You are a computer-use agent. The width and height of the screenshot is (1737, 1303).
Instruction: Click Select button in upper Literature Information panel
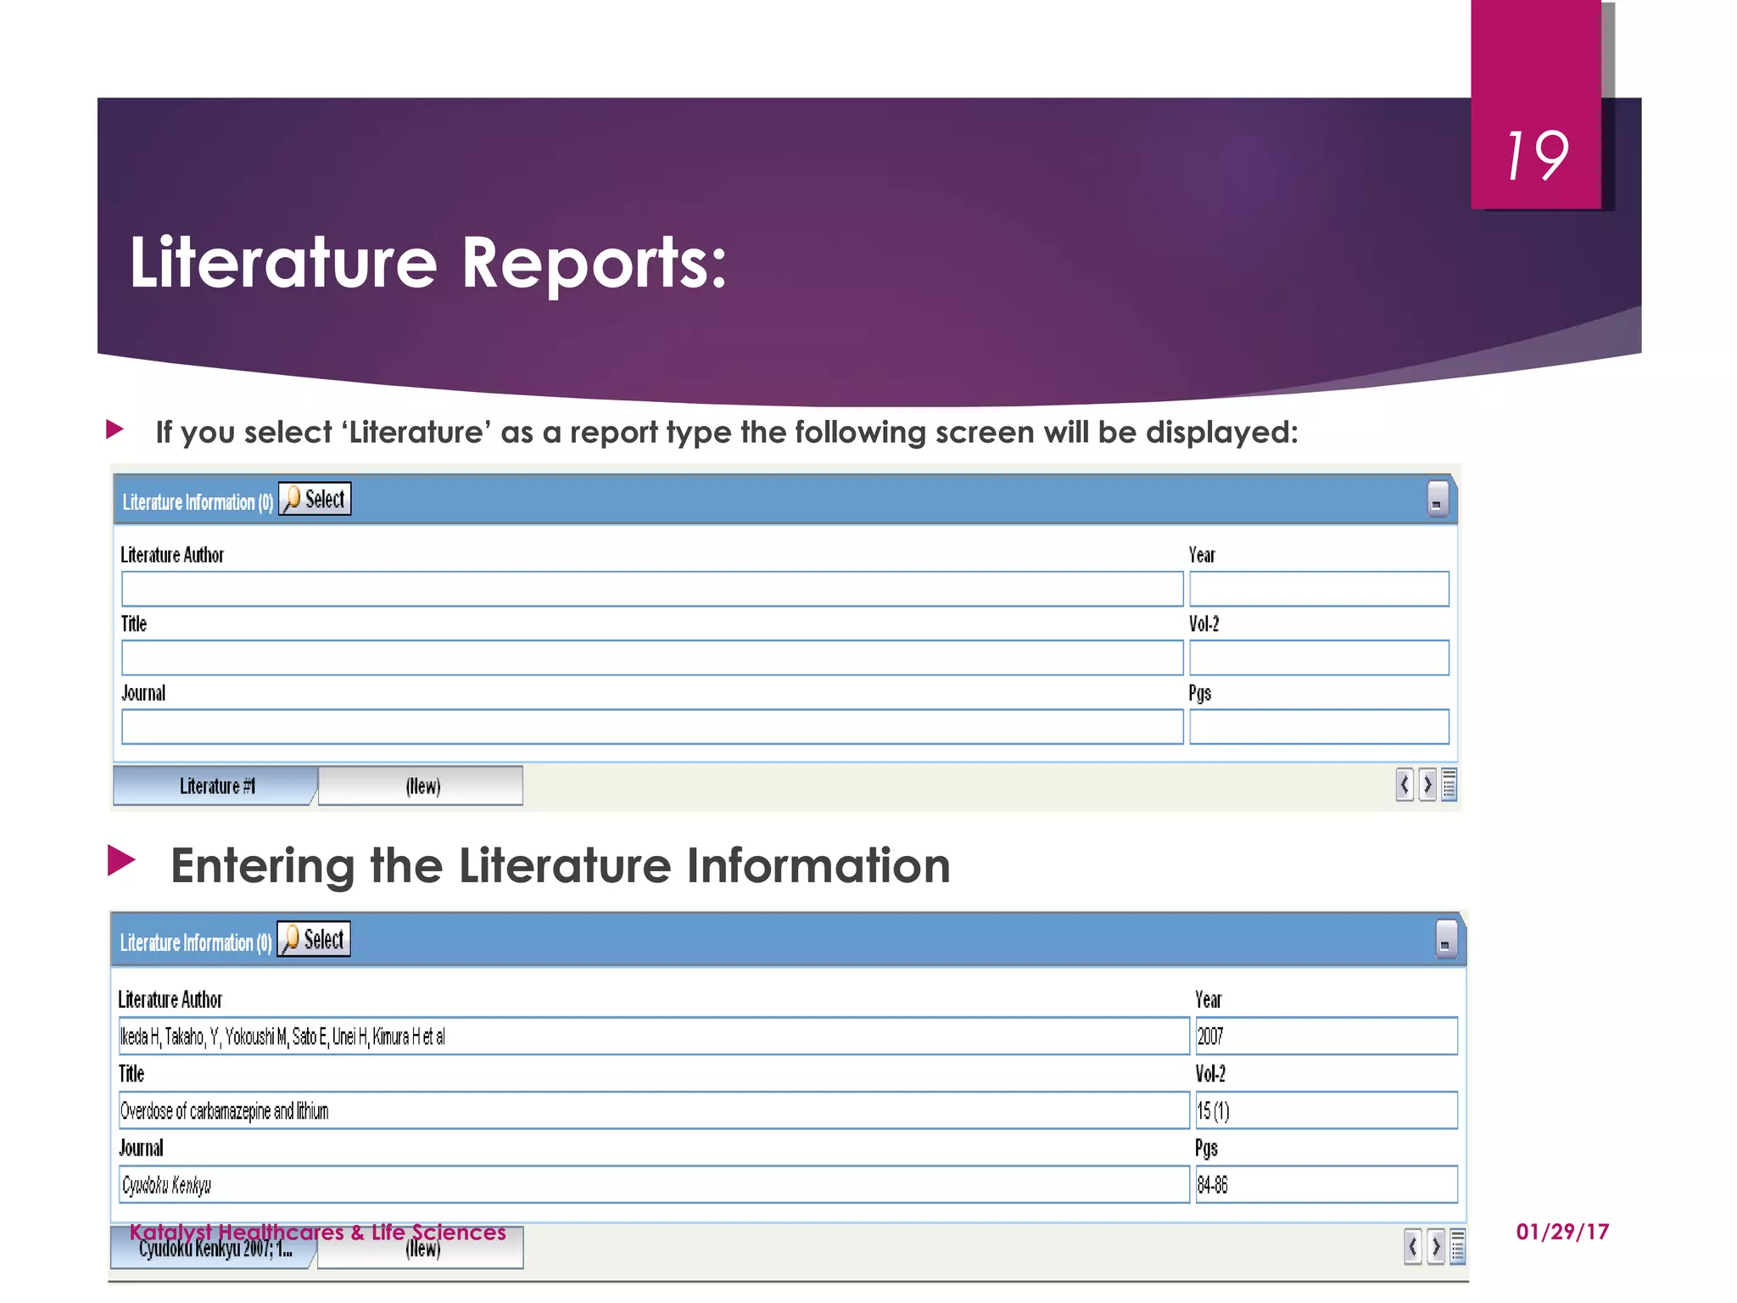click(x=315, y=499)
